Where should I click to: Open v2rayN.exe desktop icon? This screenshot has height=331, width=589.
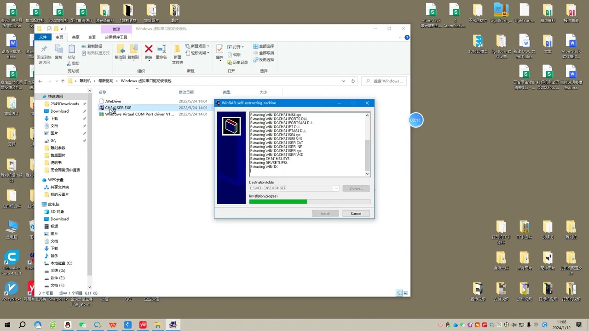tap(12, 291)
